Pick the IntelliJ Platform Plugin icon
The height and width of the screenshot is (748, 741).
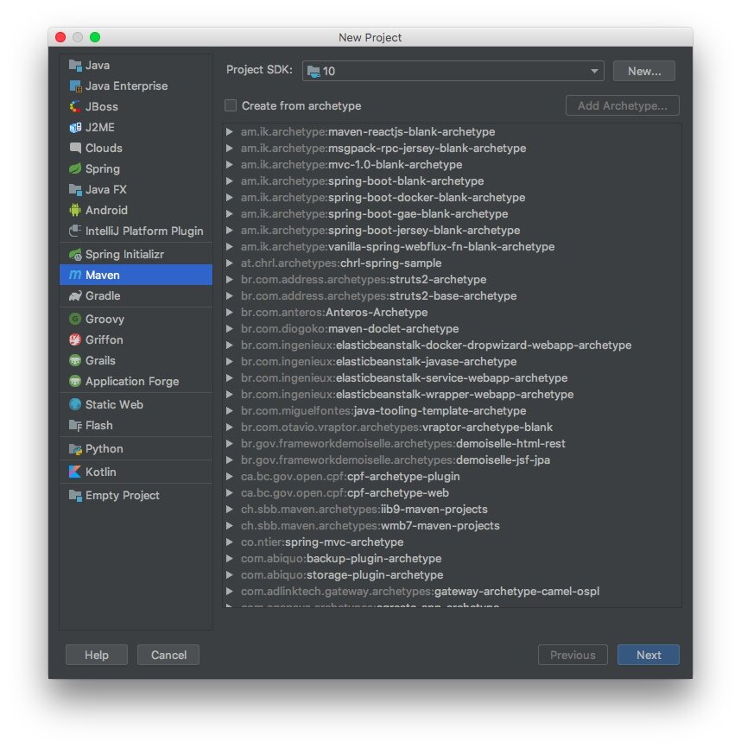coord(75,231)
